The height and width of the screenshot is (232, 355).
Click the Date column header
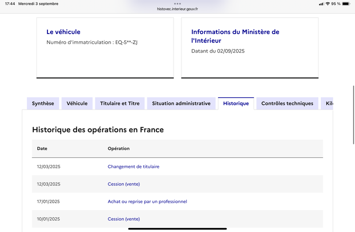42,148
